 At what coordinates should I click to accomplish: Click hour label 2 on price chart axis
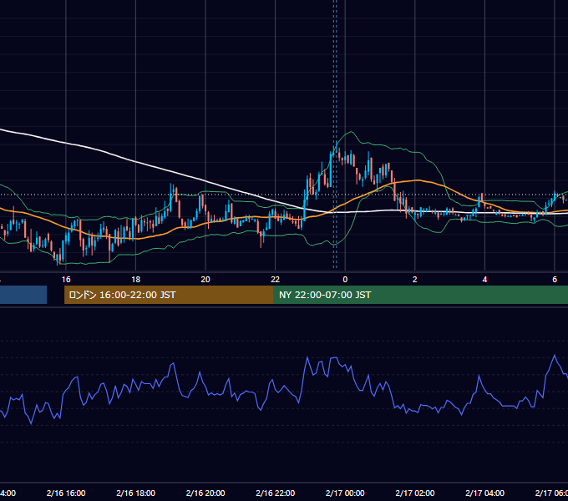click(415, 280)
